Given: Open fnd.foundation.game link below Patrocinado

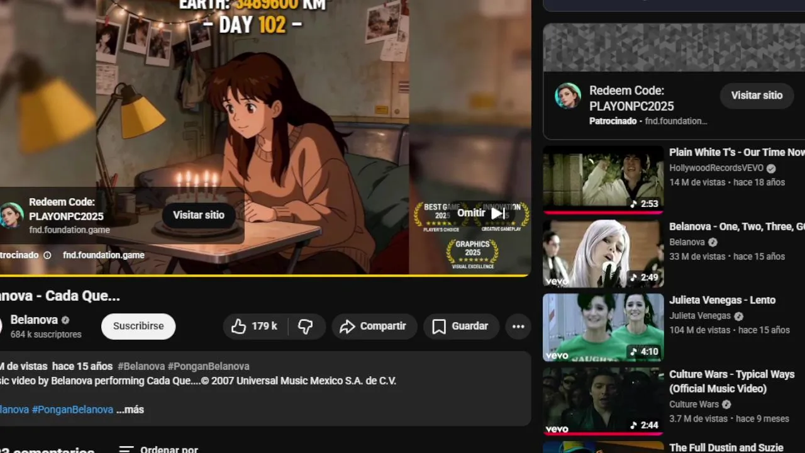Looking at the screenshot, I should (x=104, y=255).
